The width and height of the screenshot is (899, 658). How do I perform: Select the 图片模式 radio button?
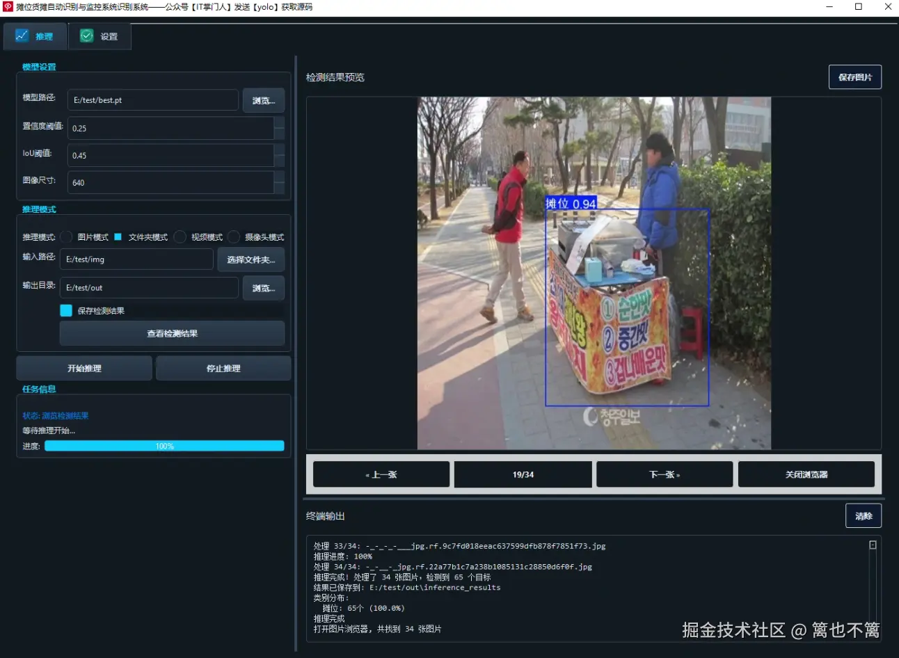coord(67,236)
